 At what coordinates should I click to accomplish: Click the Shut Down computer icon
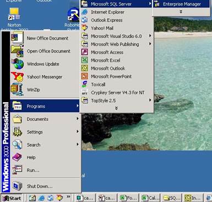[x=17, y=186]
